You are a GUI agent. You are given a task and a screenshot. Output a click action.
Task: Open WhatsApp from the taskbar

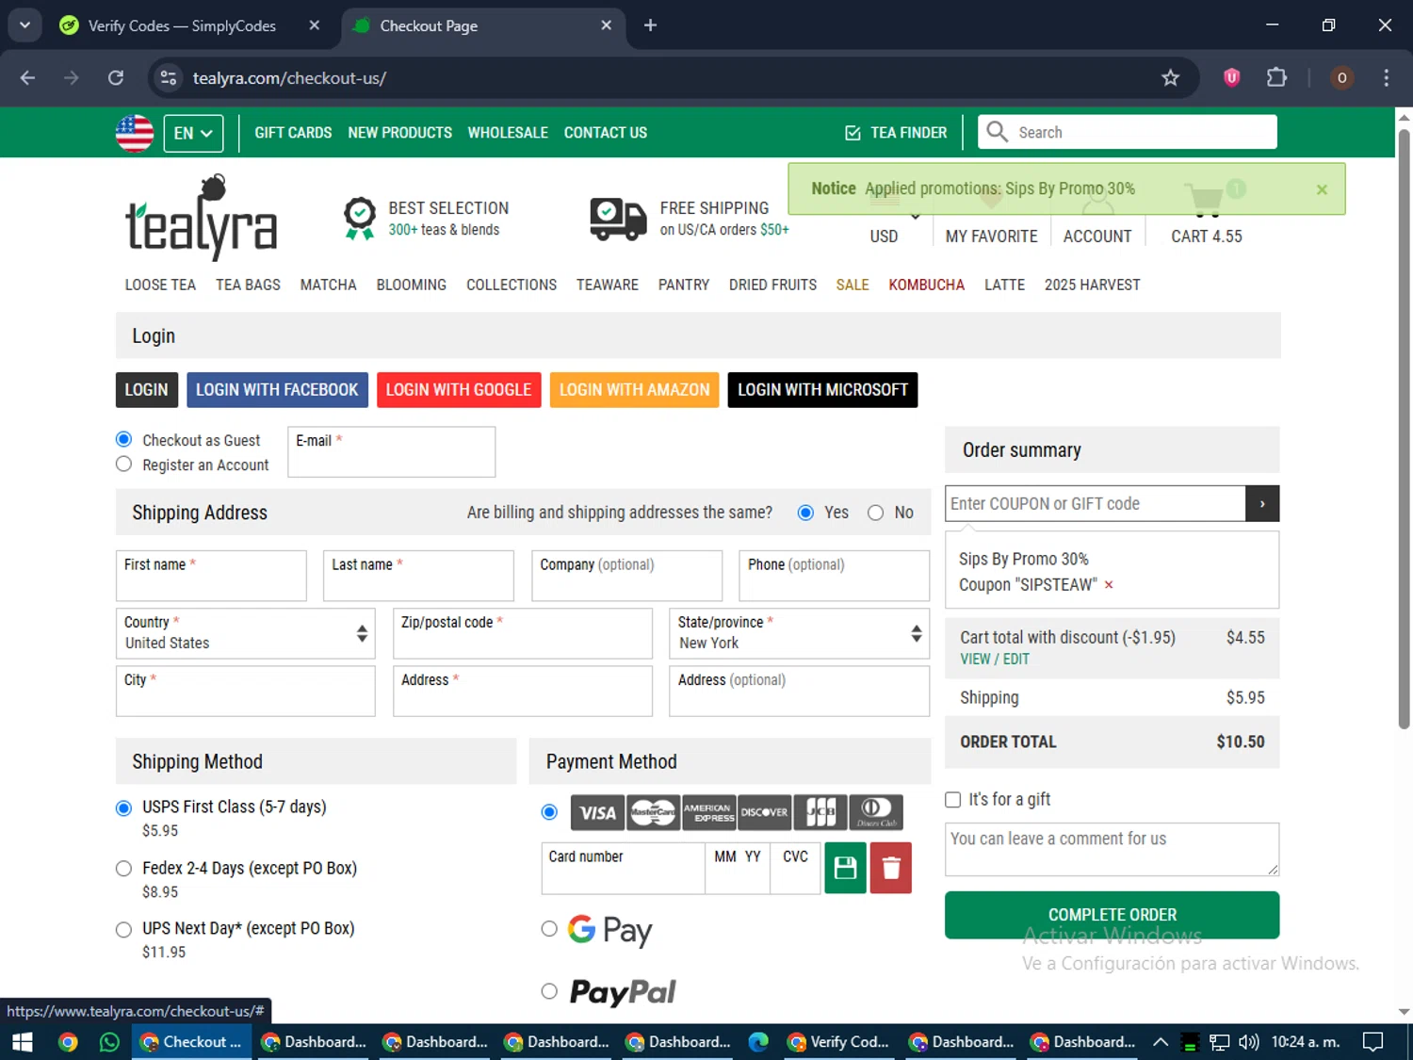[x=109, y=1042]
